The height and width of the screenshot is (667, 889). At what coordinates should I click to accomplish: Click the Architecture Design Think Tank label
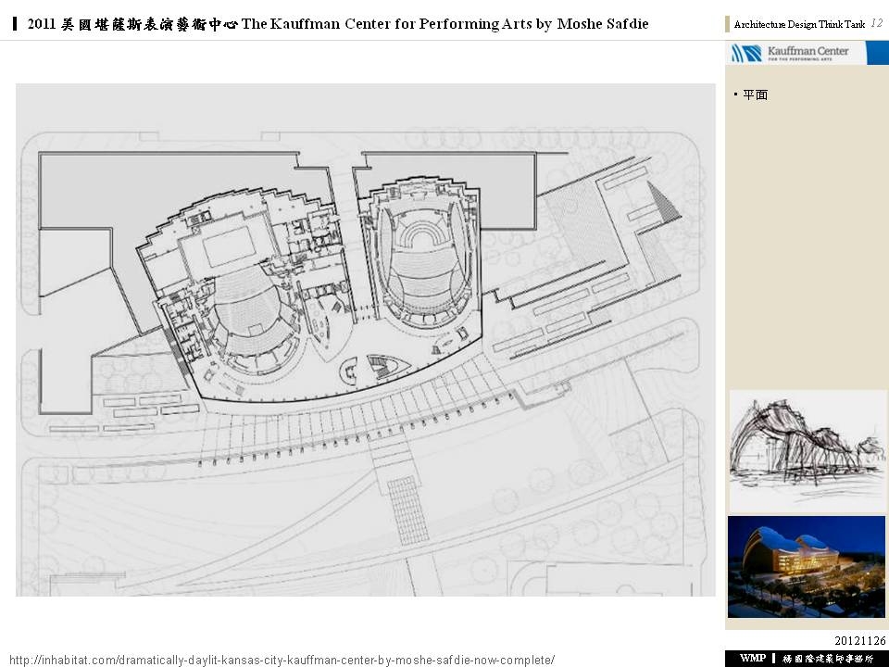[799, 25]
